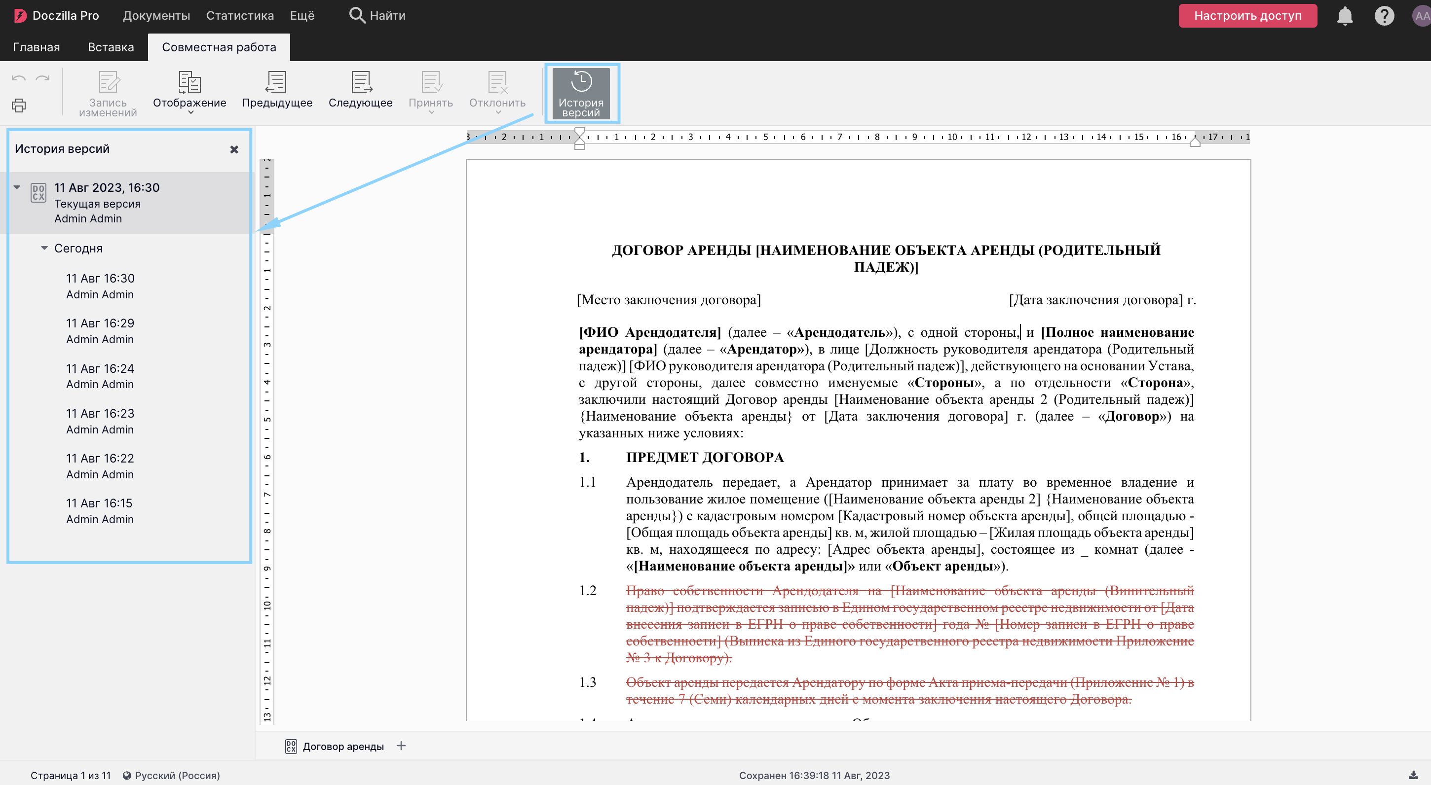Open the Отклонить reject dropdown
The width and height of the screenshot is (1431, 785).
tap(497, 92)
